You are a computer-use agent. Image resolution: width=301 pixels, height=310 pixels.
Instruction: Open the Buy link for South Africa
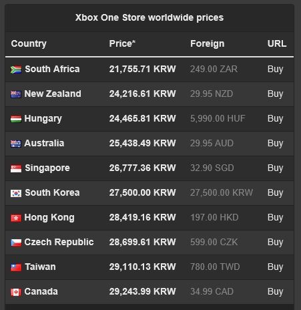coord(275,69)
